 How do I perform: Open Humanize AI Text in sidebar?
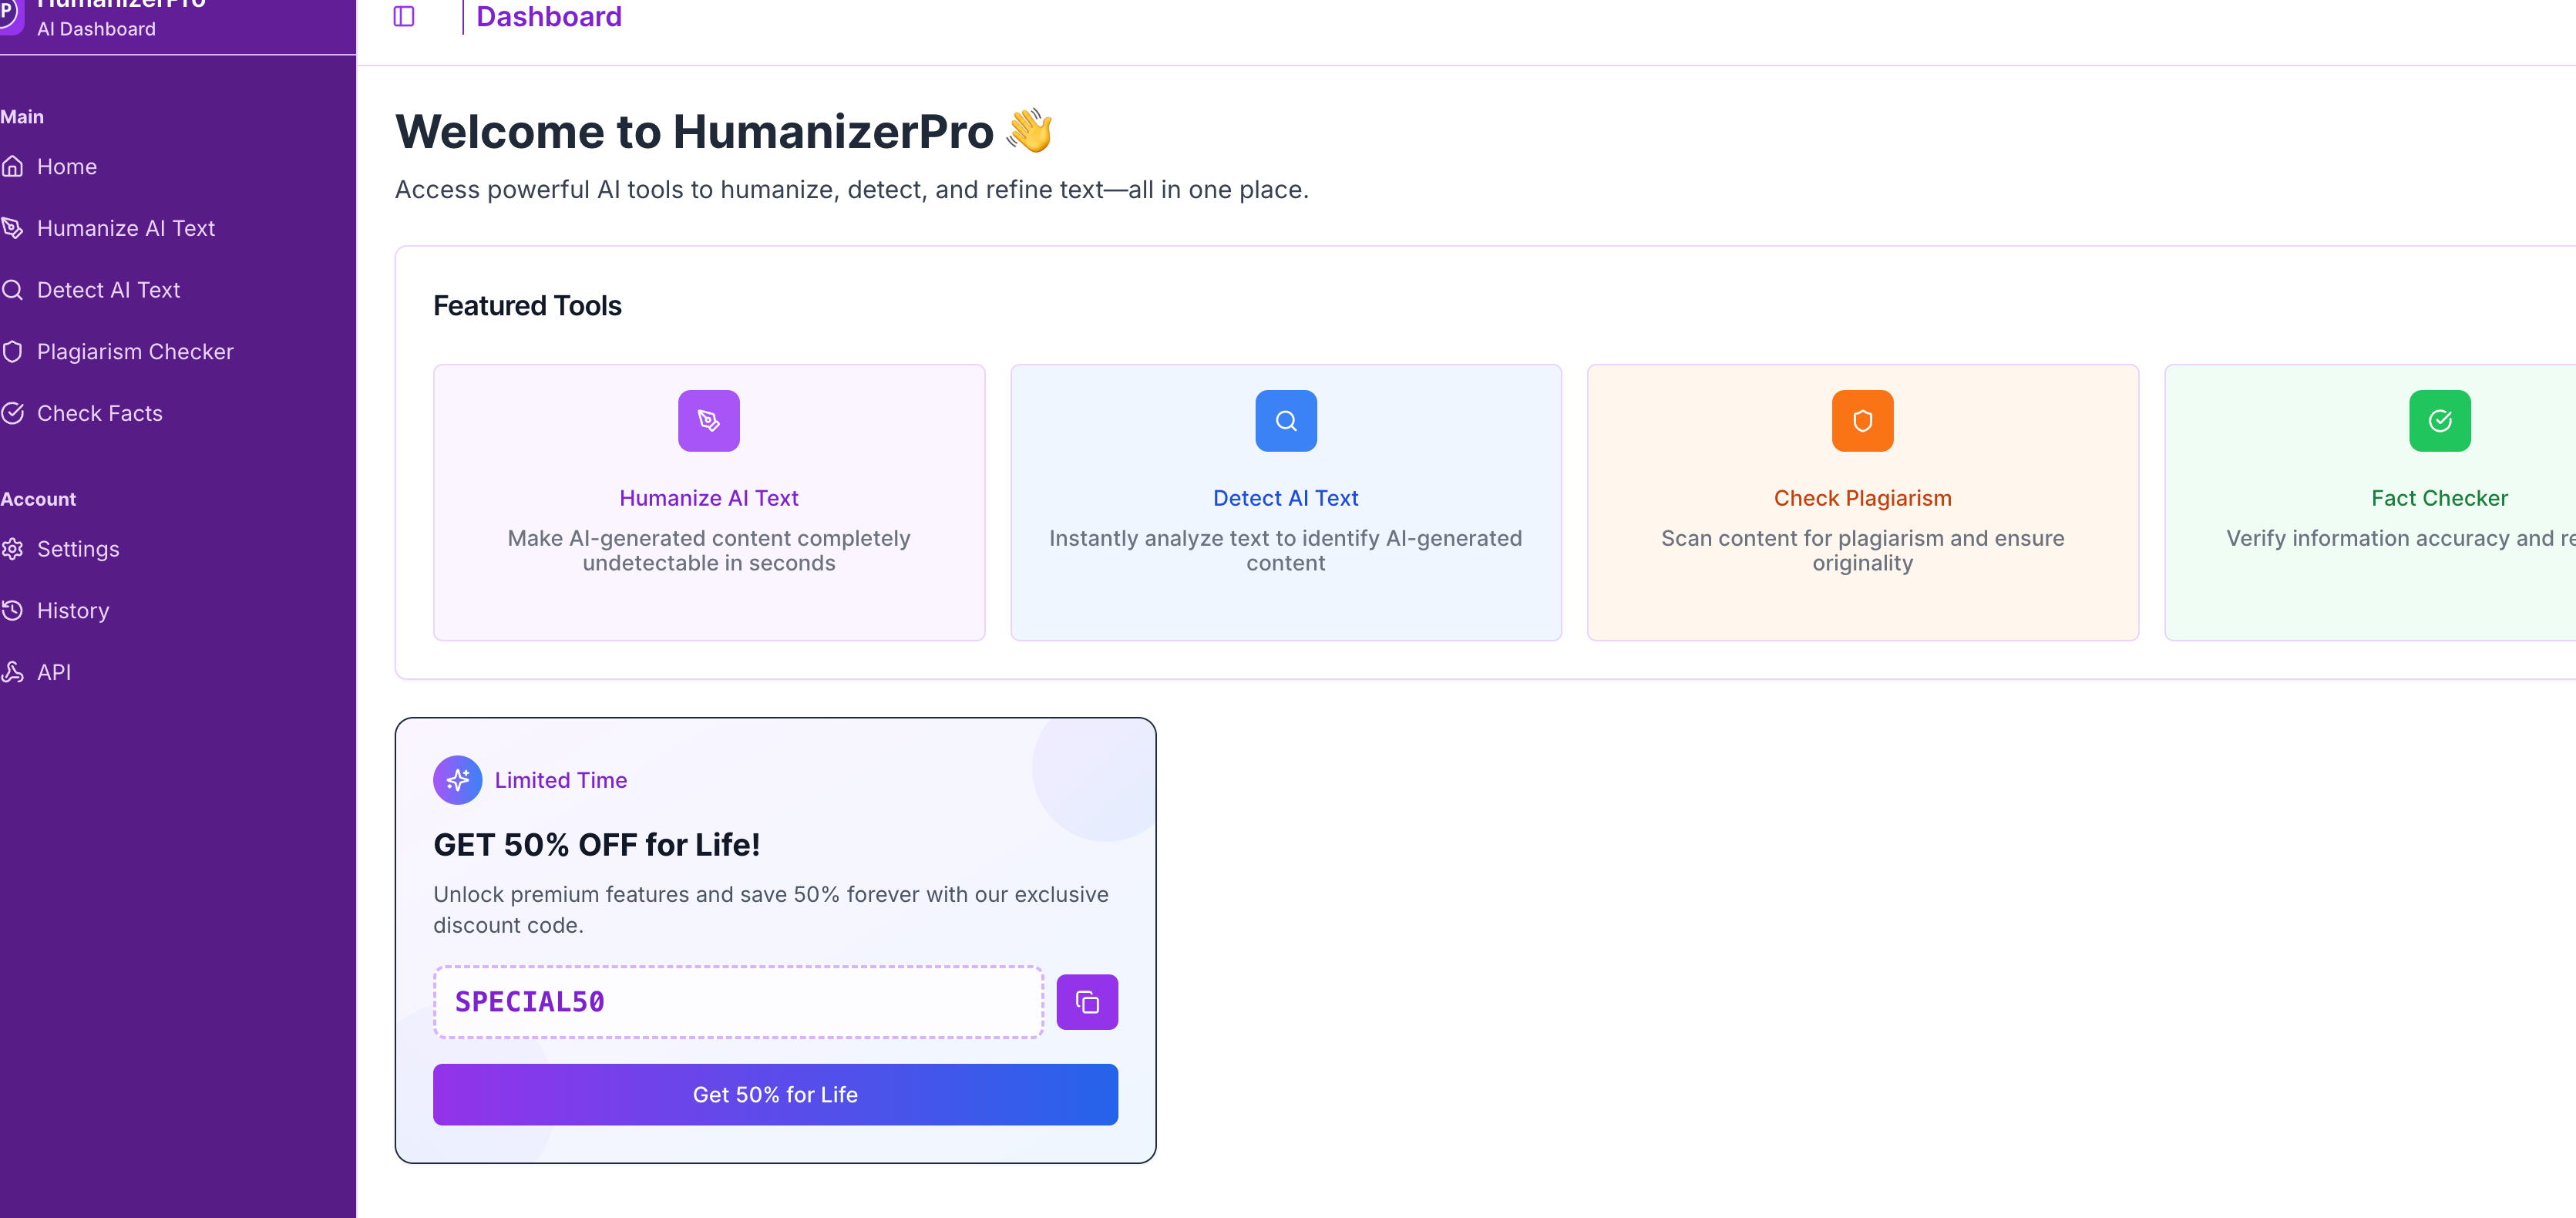click(125, 229)
